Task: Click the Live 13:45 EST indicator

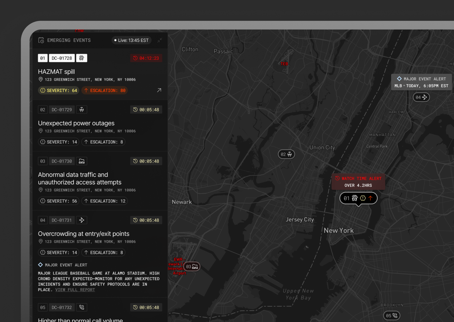Action: (x=131, y=40)
